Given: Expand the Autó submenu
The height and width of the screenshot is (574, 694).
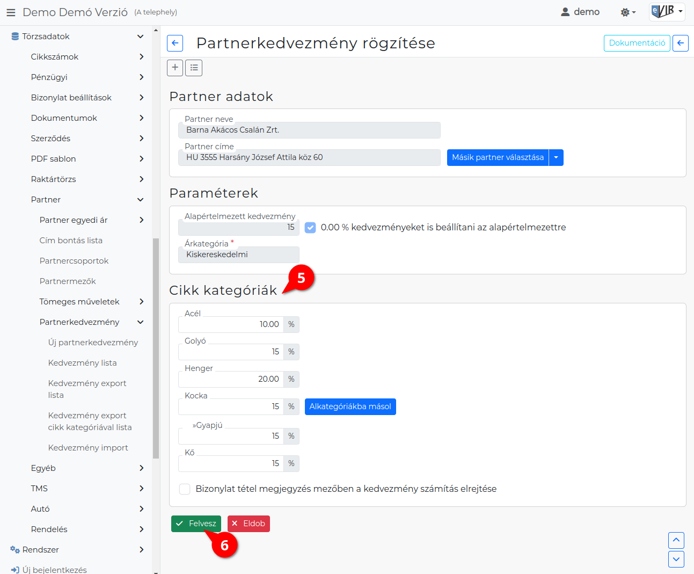Looking at the screenshot, I should [141, 509].
